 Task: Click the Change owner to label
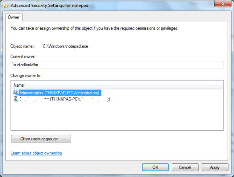pos(26,76)
